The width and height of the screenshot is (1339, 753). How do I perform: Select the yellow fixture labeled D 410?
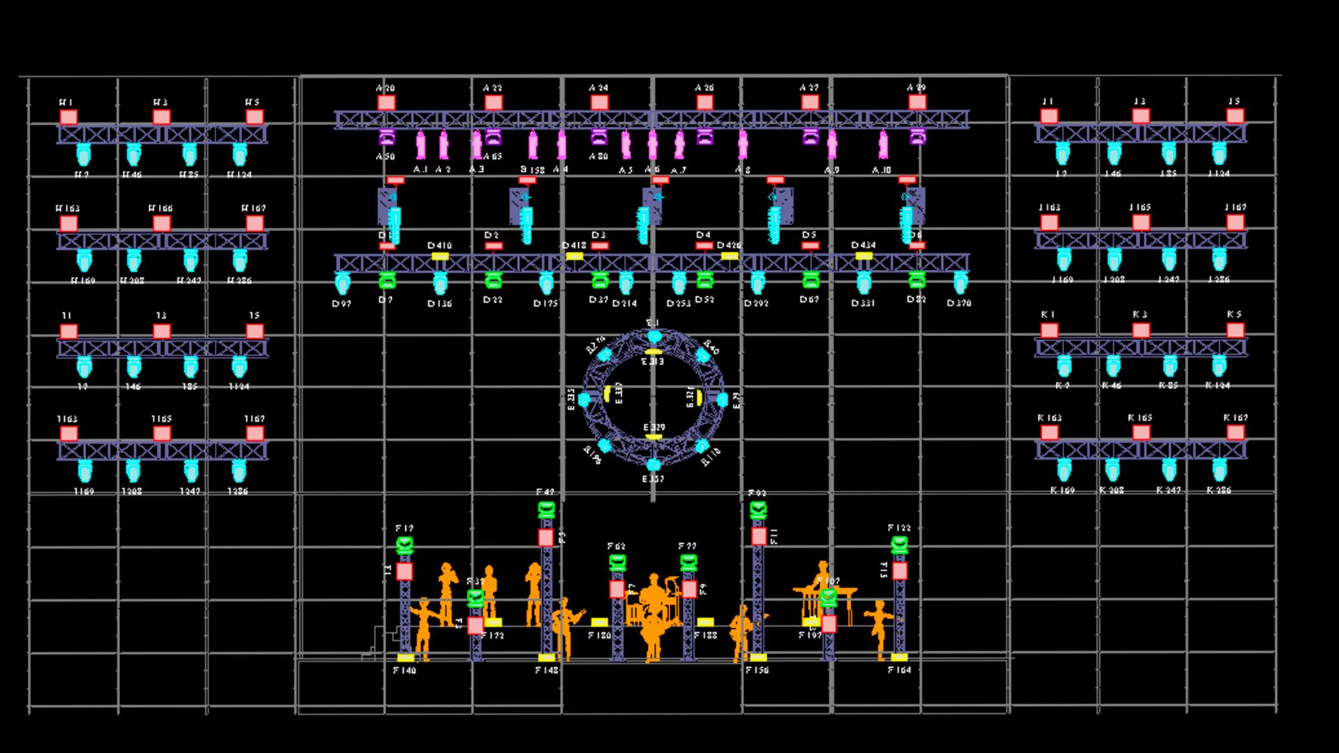click(440, 257)
